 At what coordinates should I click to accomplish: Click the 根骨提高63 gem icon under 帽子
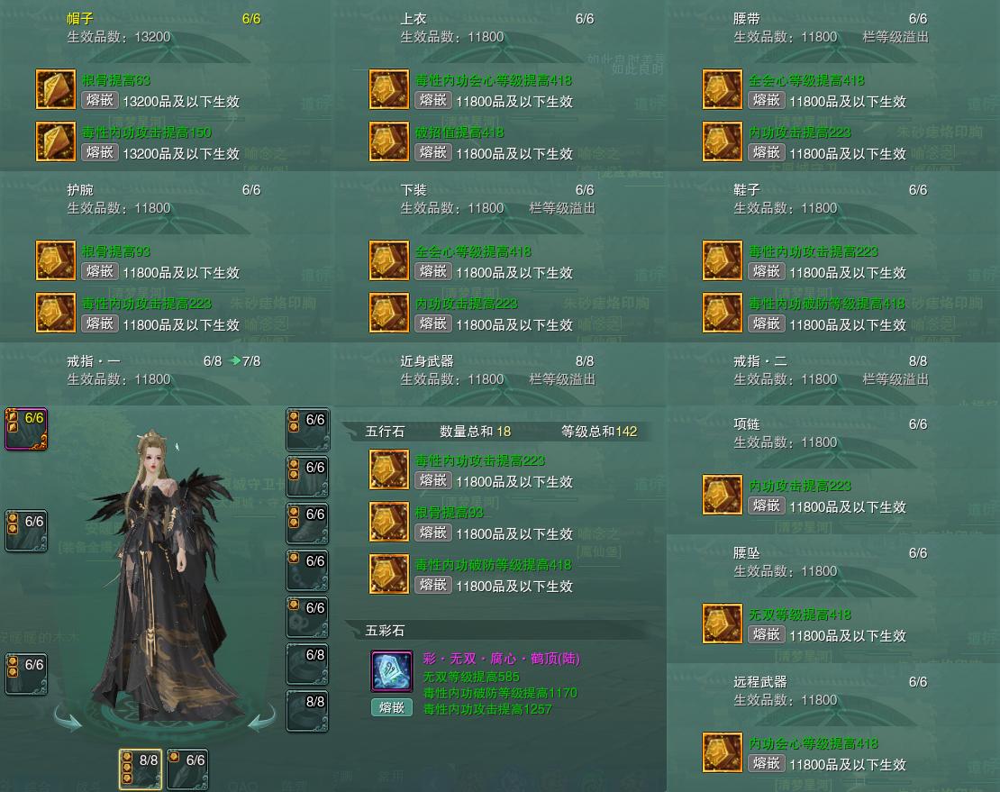click(x=56, y=89)
